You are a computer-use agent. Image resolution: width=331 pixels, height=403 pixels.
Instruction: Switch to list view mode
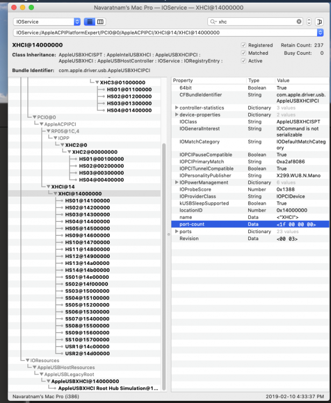[x=89, y=22]
